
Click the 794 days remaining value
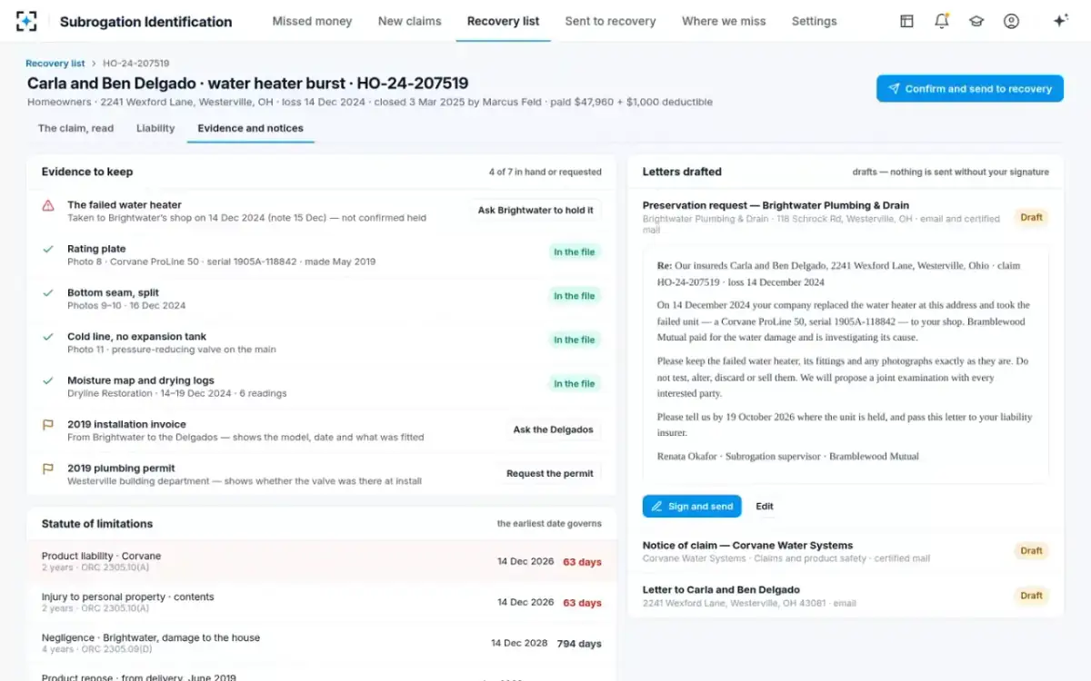579,644
